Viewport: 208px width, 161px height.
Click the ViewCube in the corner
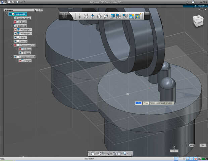[x=198, y=21]
